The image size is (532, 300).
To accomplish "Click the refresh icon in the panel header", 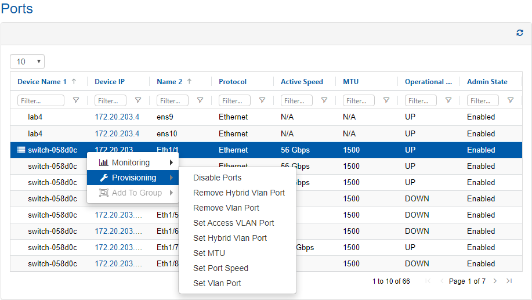I will click(520, 33).
